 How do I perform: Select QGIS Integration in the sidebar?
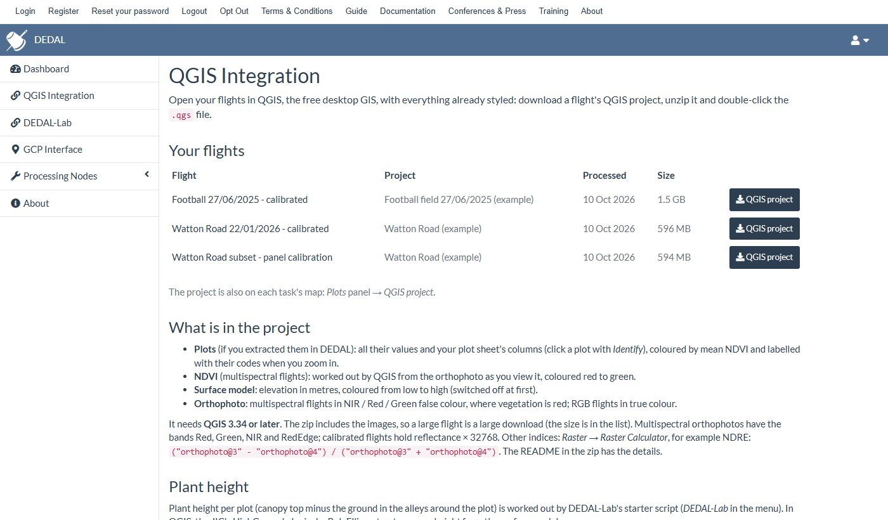pyautogui.click(x=79, y=96)
